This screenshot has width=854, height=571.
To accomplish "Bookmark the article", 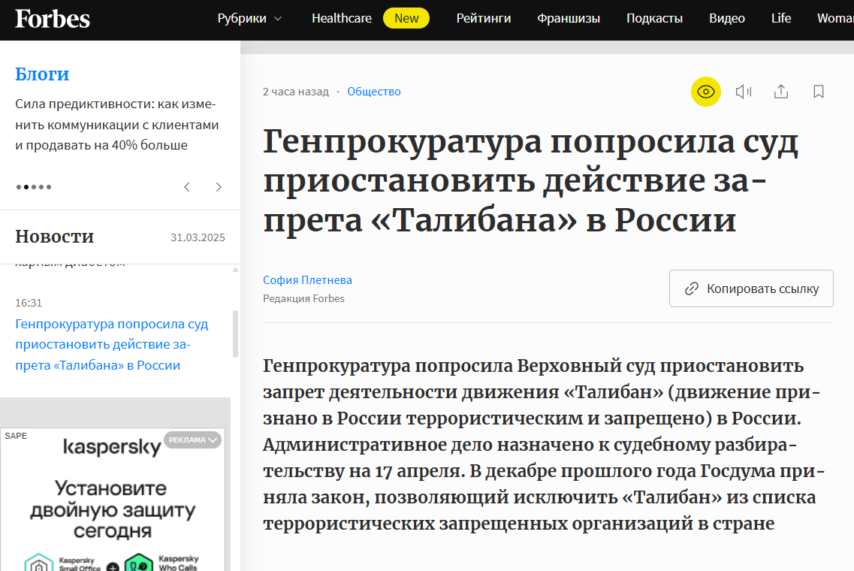I will [819, 92].
